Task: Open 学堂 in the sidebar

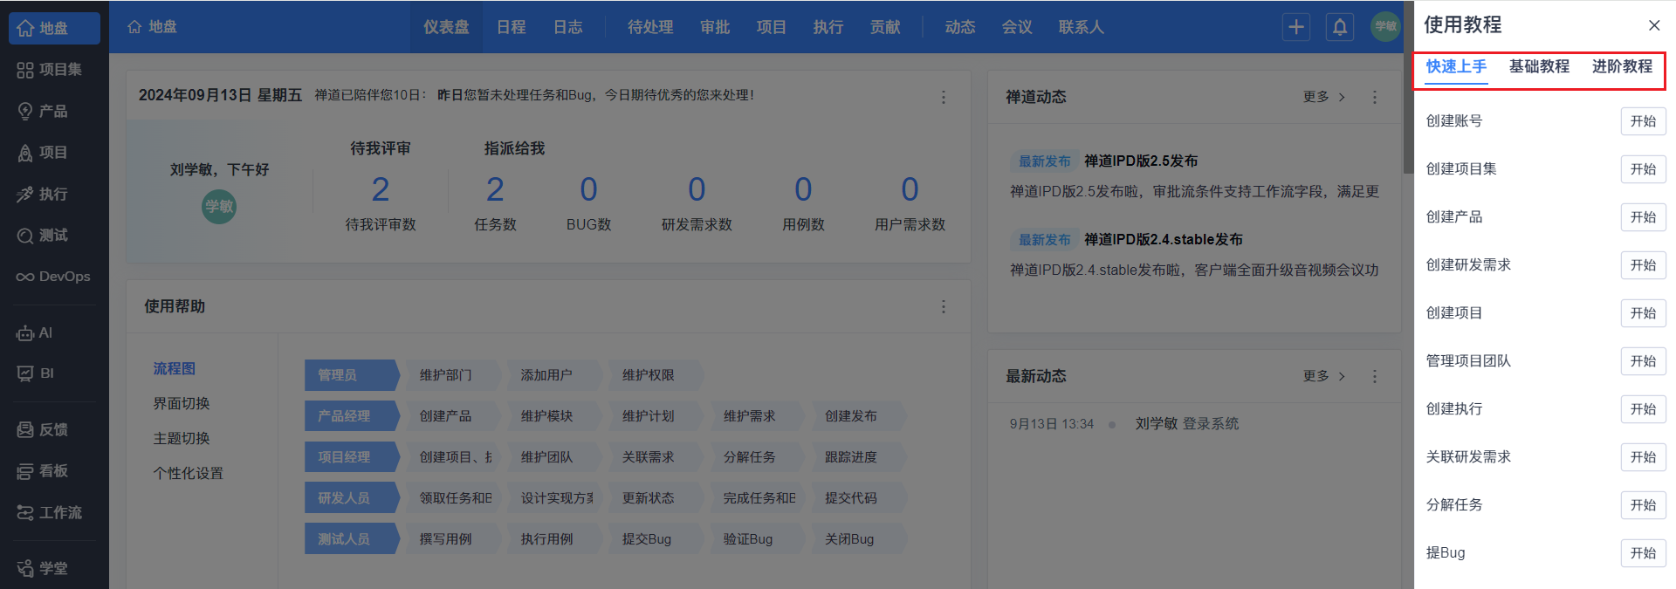Action: point(44,568)
